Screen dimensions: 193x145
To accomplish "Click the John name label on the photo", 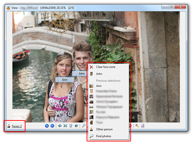I will click(x=80, y=74).
